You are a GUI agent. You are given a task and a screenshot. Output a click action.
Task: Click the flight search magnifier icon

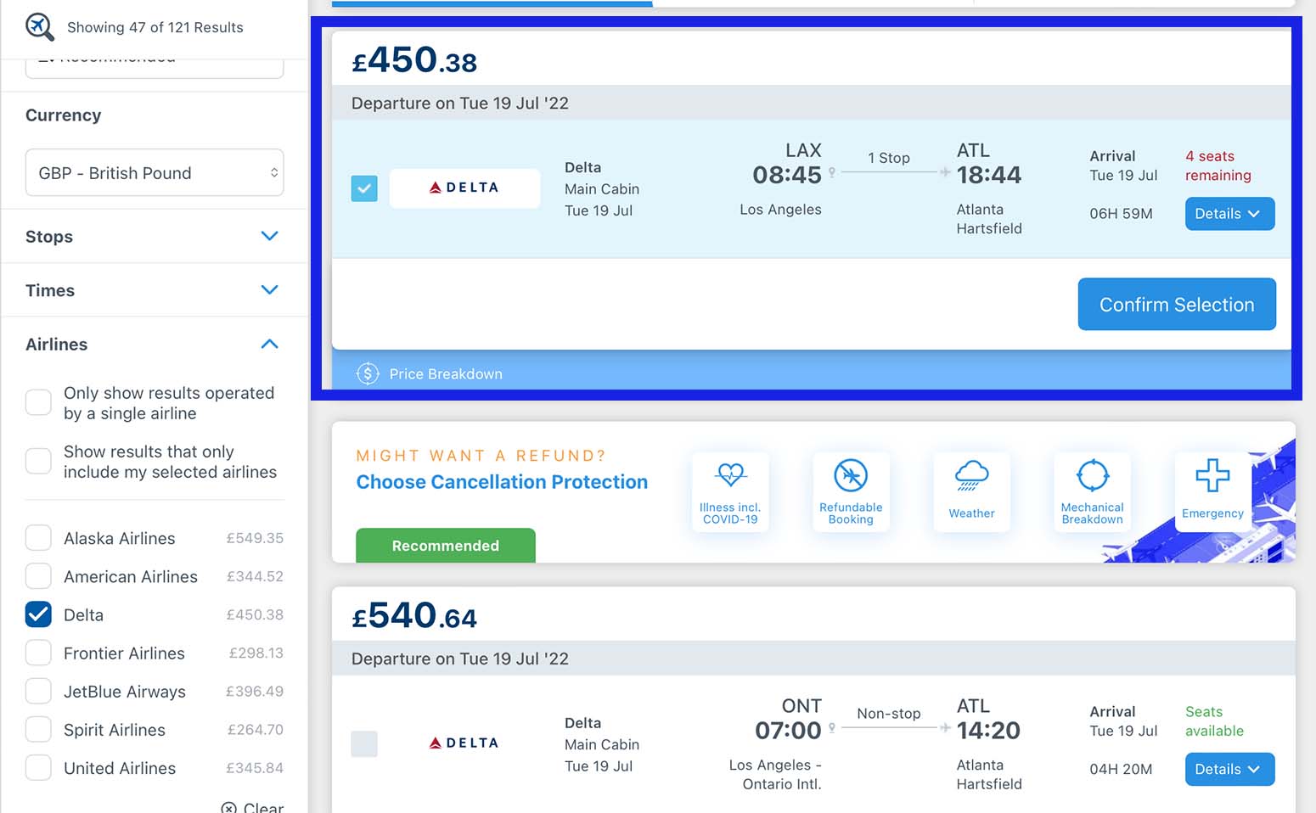point(39,26)
